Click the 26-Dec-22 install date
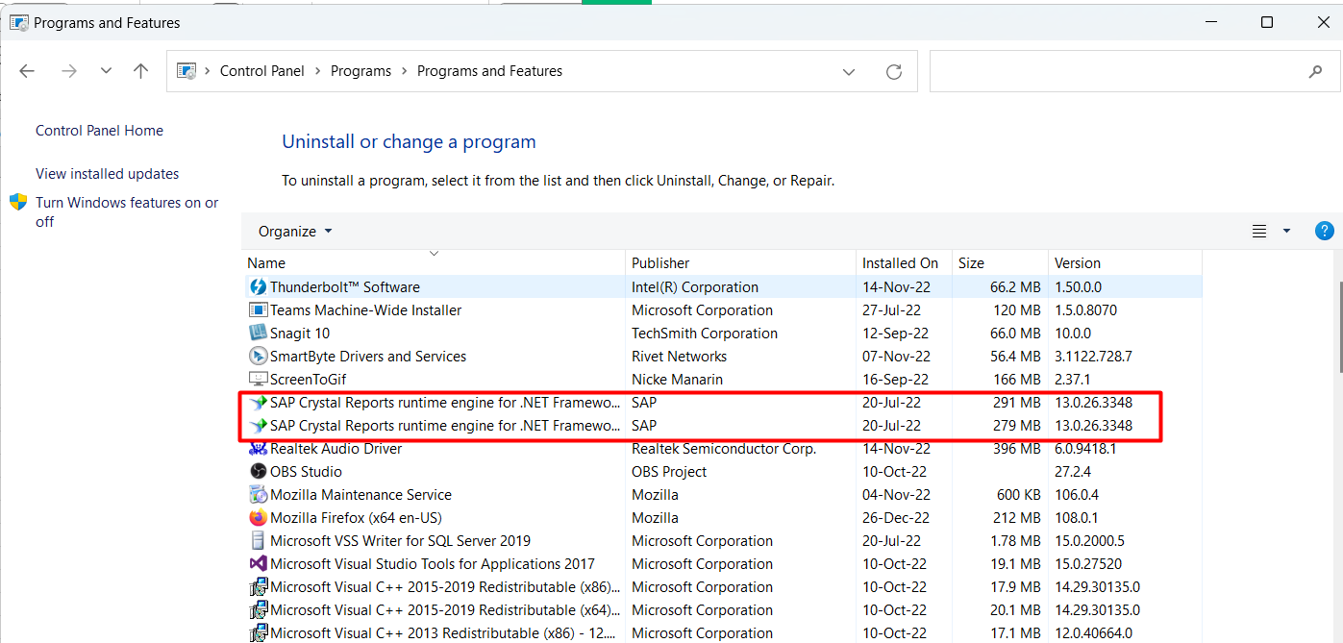 [x=896, y=518]
